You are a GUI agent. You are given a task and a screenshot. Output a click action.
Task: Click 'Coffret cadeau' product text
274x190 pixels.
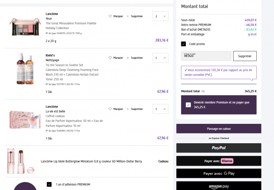(x=55, y=116)
